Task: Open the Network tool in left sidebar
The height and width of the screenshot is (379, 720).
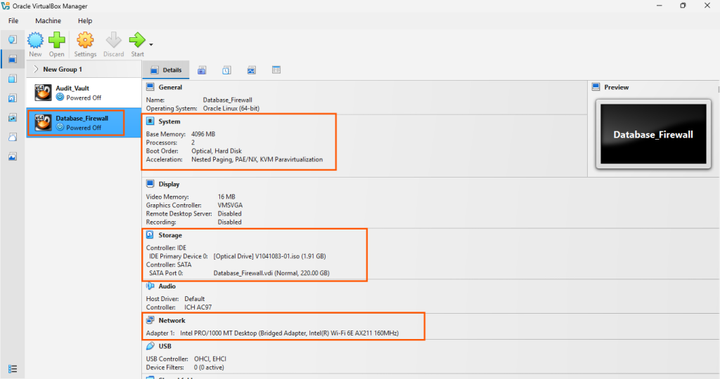Action: pos(13,118)
